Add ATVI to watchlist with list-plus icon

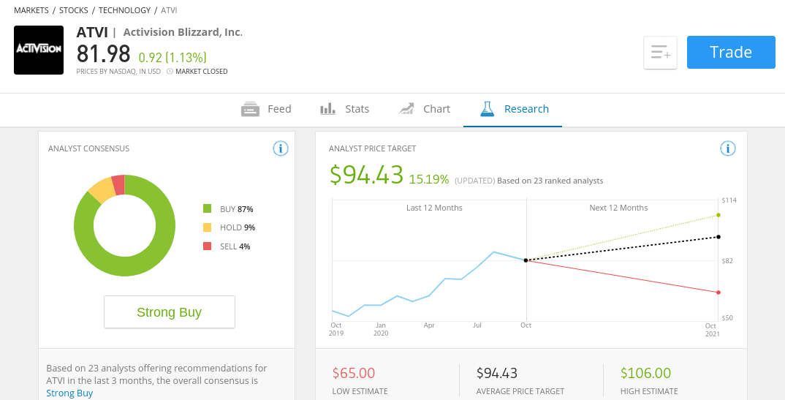coord(660,53)
